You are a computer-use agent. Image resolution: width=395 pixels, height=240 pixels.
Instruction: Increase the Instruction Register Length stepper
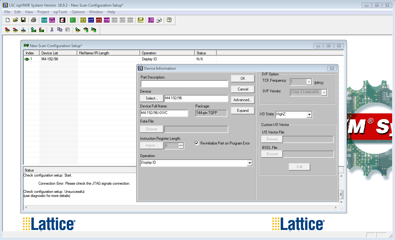coord(181,144)
